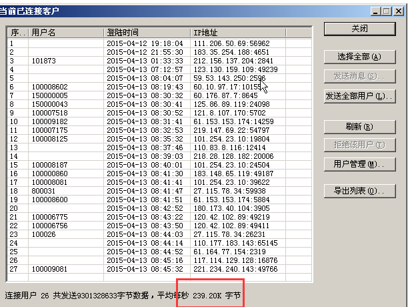
Task: Click IP 123.130.159.109:49239
Action: [x=235, y=69]
